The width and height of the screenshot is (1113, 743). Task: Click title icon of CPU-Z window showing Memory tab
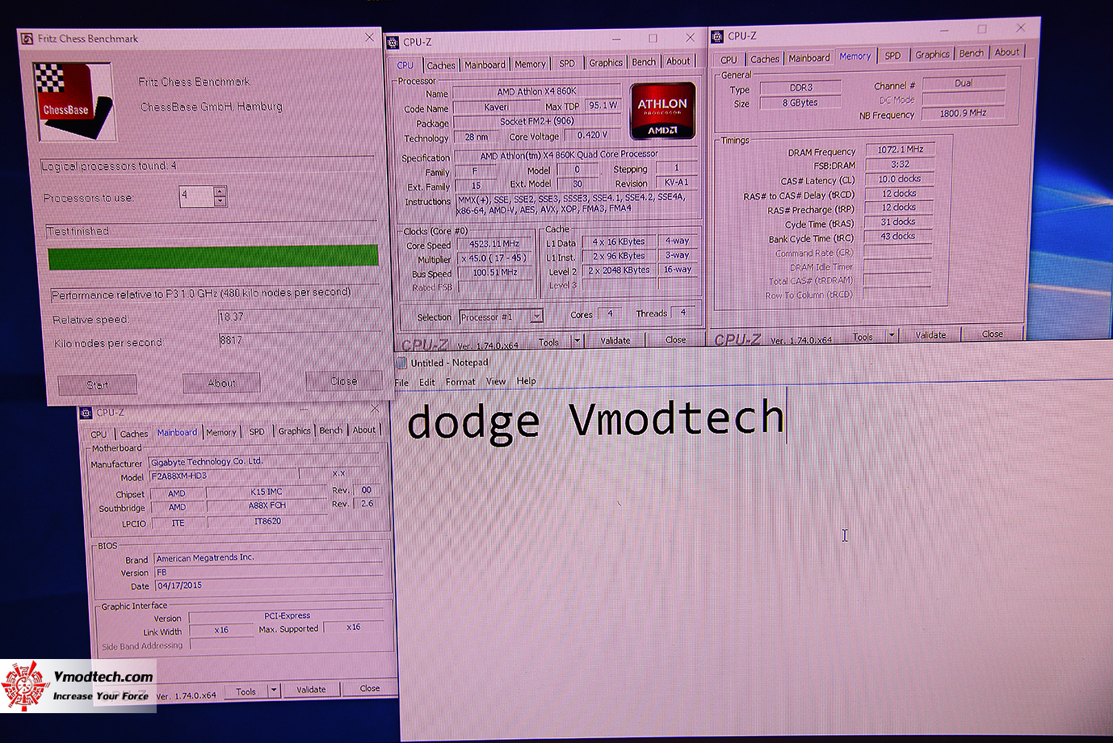(x=717, y=36)
